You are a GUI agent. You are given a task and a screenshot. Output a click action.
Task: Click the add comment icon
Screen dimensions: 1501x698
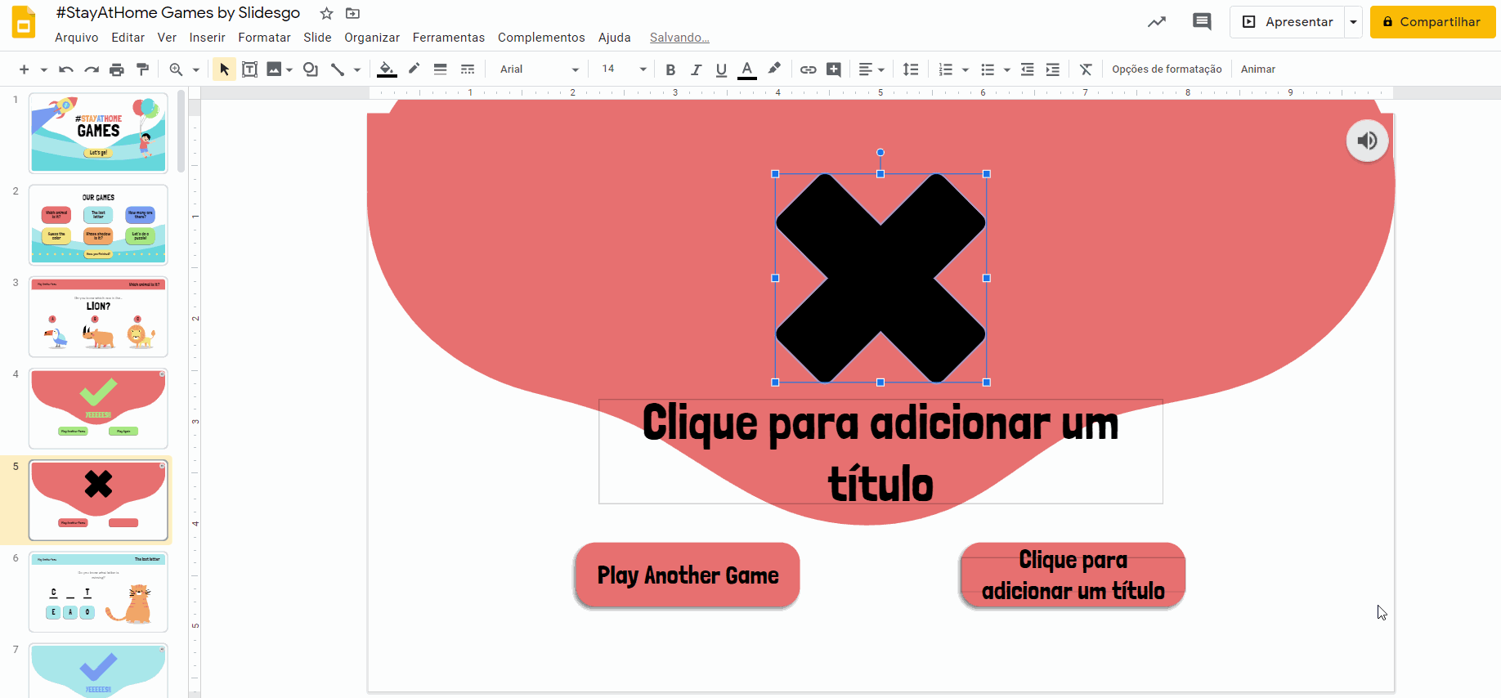(834, 69)
